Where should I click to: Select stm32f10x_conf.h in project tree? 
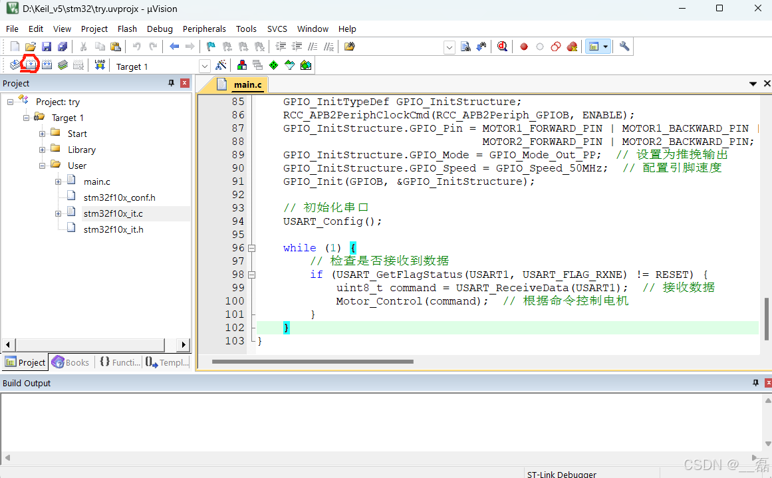click(119, 197)
